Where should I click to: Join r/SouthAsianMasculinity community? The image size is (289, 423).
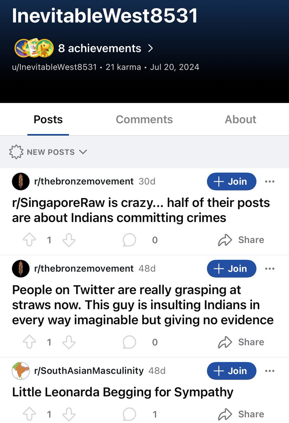click(x=231, y=371)
